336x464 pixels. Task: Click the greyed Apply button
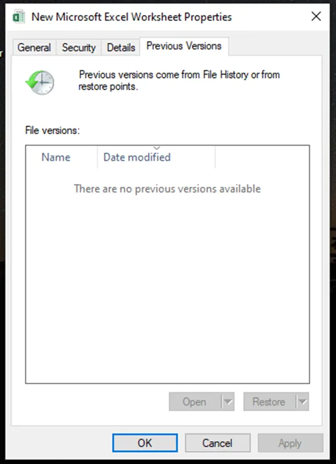(x=290, y=443)
